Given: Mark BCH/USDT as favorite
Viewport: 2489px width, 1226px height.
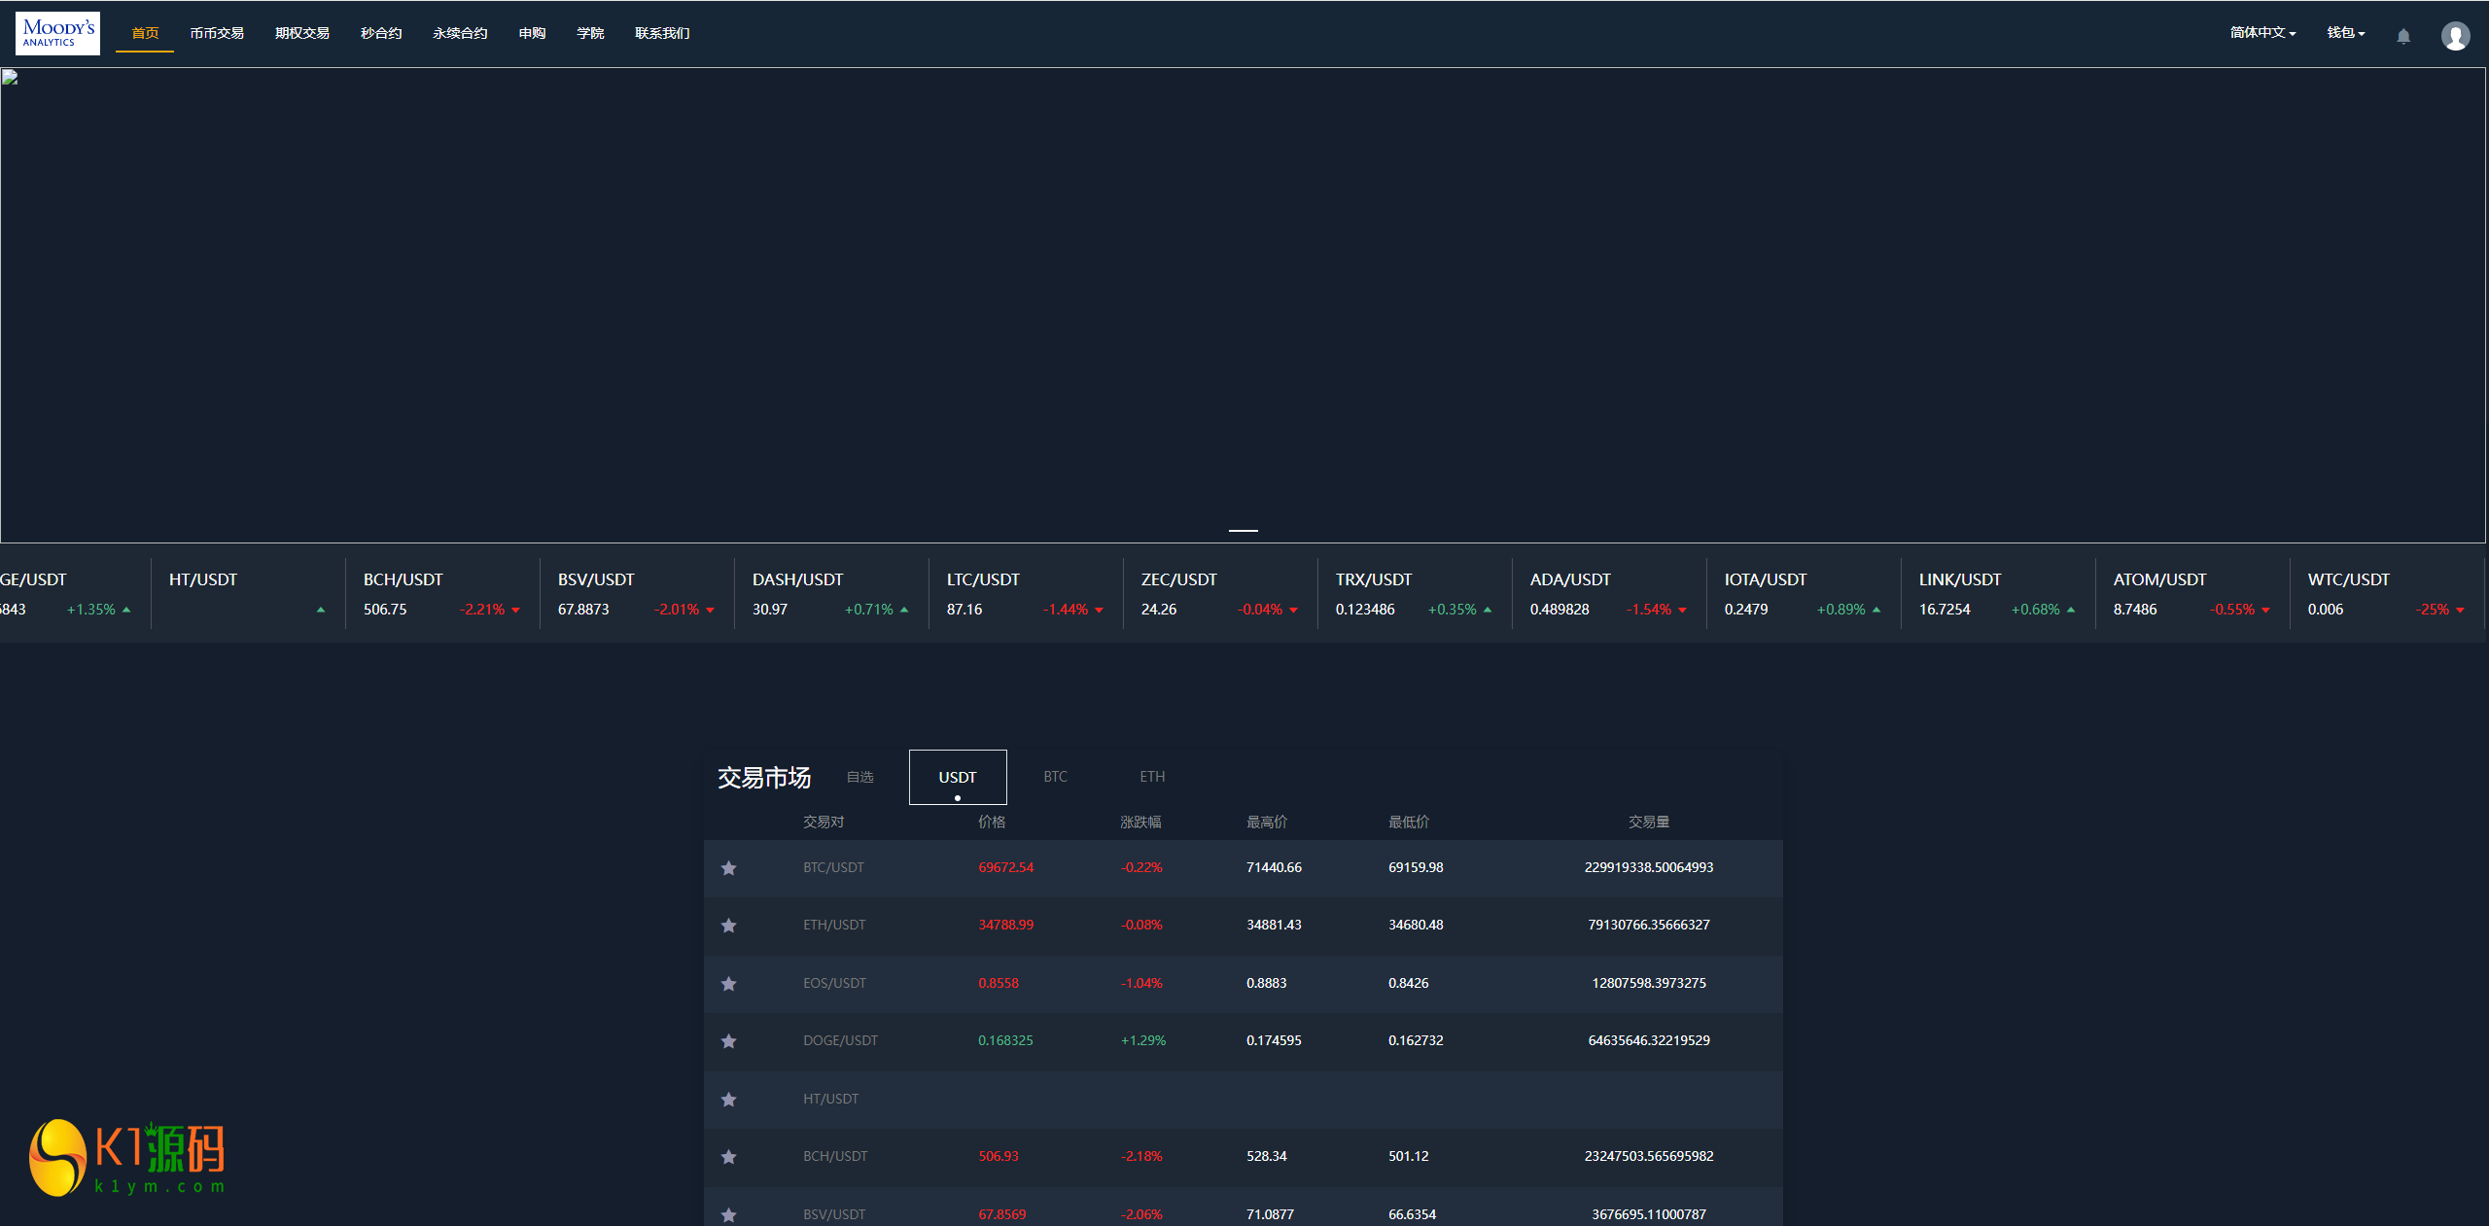Looking at the screenshot, I should 728,1157.
